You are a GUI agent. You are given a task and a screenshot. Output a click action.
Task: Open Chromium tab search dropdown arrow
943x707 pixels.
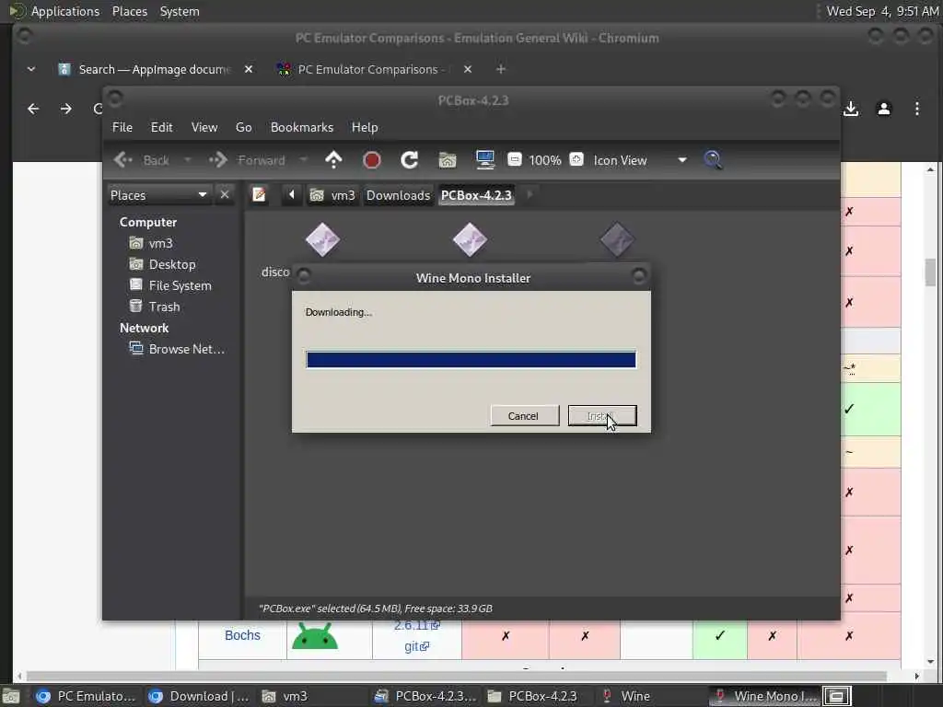click(31, 69)
